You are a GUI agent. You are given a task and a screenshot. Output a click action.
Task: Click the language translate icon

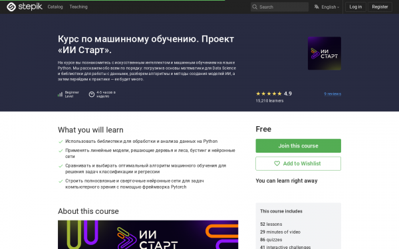click(x=317, y=7)
